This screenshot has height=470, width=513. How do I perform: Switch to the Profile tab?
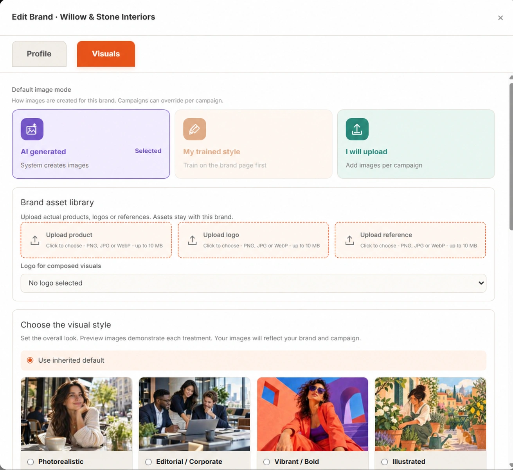[x=39, y=54]
